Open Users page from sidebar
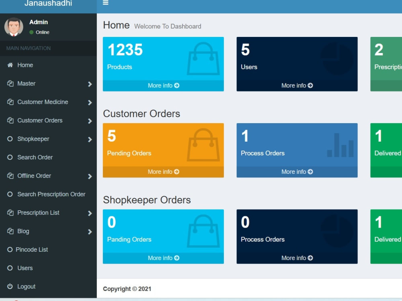The image size is (402, 301). [48, 268]
